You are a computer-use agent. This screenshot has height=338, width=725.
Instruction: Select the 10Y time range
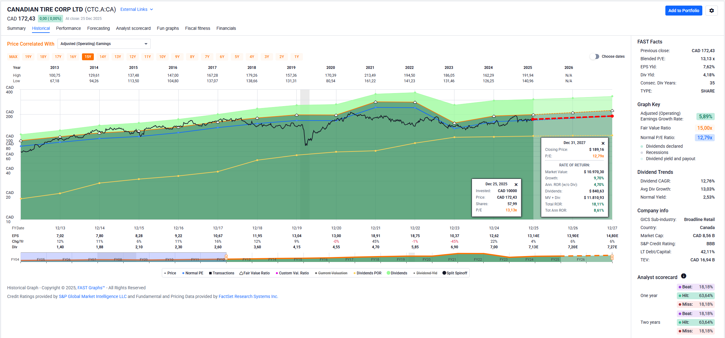click(x=162, y=57)
